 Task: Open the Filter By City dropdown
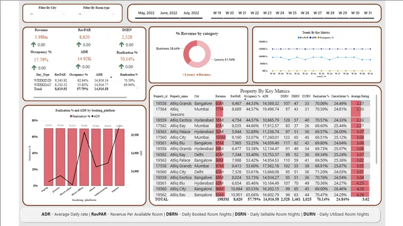click(x=47, y=14)
